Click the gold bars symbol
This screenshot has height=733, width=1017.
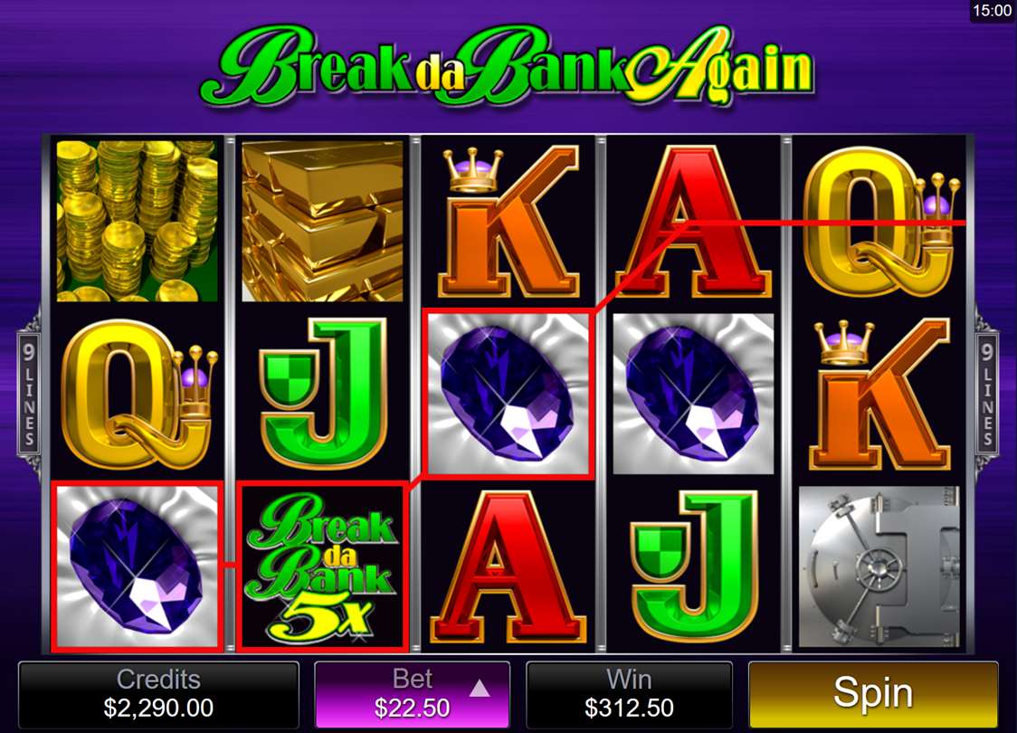(x=322, y=221)
